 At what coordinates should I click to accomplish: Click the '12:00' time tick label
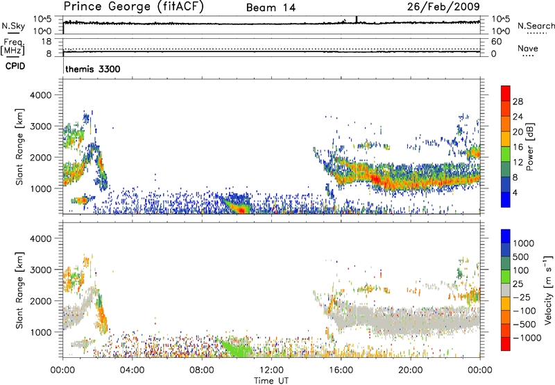271,370
